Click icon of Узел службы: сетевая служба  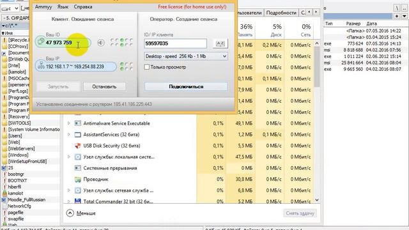tap(77, 190)
